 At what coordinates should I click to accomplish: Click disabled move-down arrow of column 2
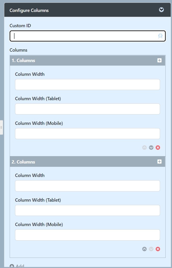coord(151,249)
